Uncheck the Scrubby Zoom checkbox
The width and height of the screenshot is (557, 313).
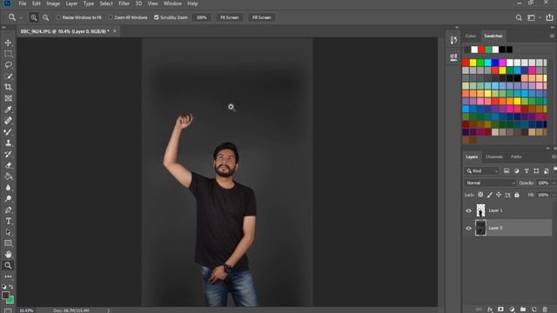(x=157, y=17)
